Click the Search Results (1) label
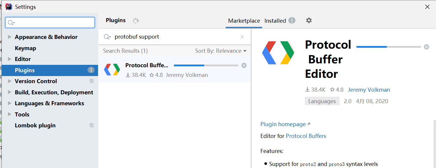 click(x=125, y=51)
